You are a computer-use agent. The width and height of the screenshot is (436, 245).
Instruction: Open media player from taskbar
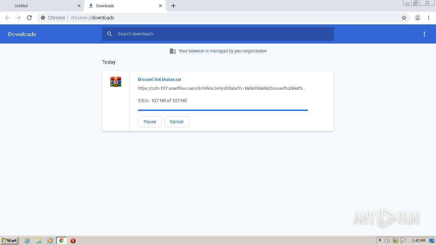click(50, 241)
